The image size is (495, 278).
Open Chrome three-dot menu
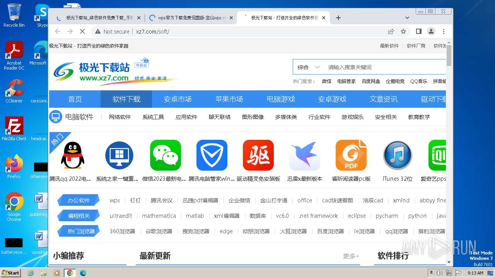tap(444, 31)
